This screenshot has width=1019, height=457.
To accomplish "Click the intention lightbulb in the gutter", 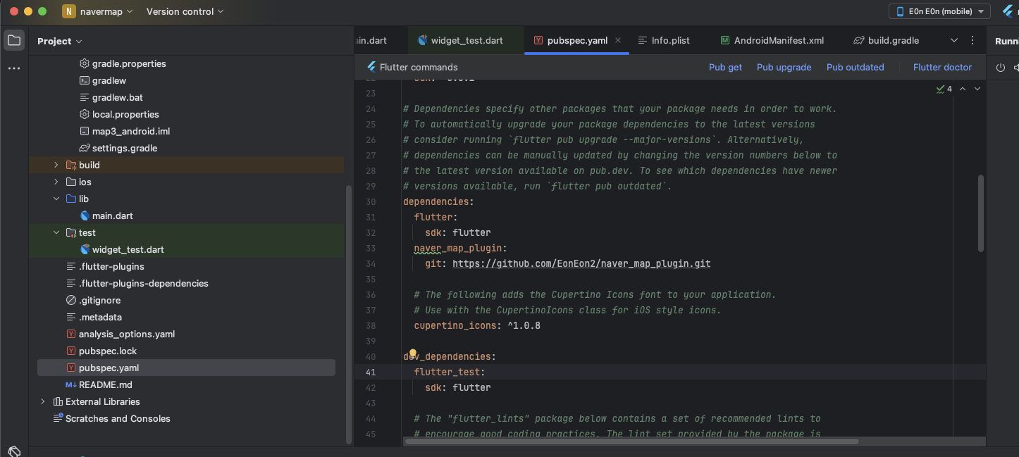I will (413, 353).
